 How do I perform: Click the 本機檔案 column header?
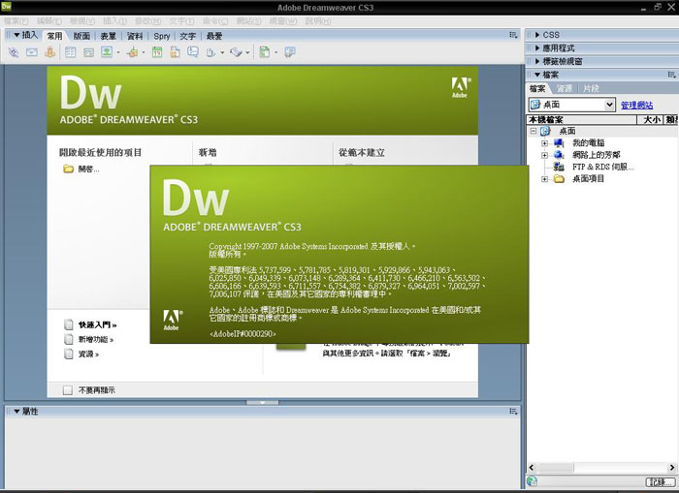(581, 119)
